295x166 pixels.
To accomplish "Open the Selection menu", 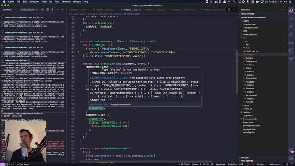I will pyautogui.click(x=34, y=2).
